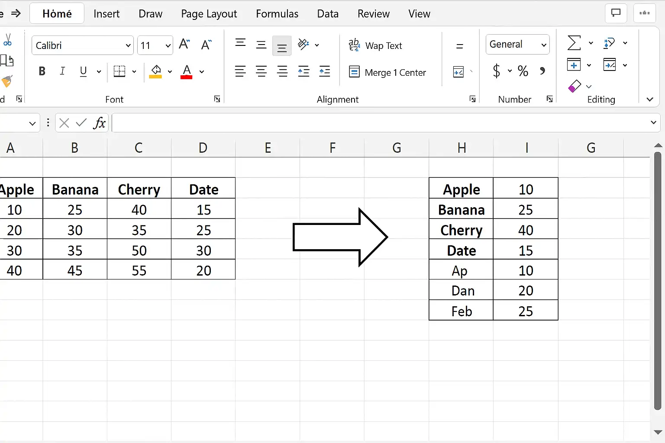The image size is (665, 443).
Task: Click the Decrease Indent icon
Action: (x=304, y=71)
